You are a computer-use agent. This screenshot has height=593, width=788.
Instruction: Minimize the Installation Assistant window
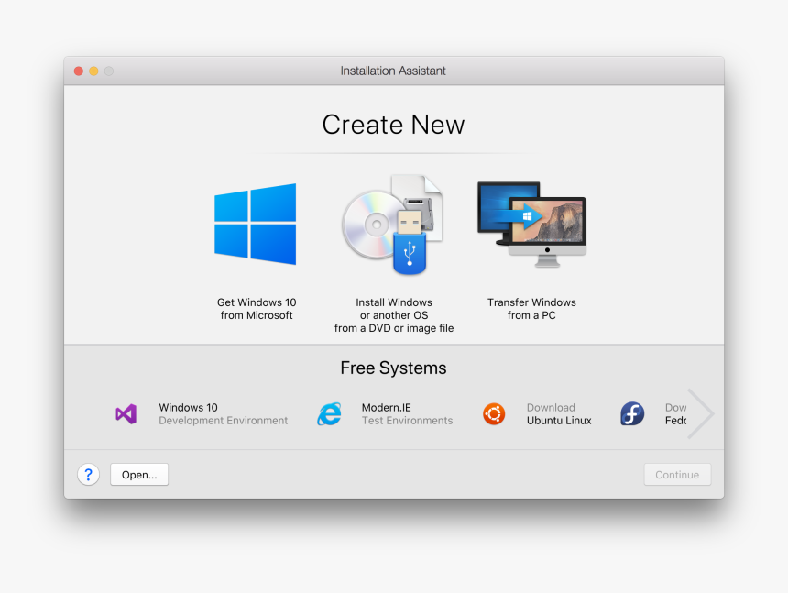(93, 71)
